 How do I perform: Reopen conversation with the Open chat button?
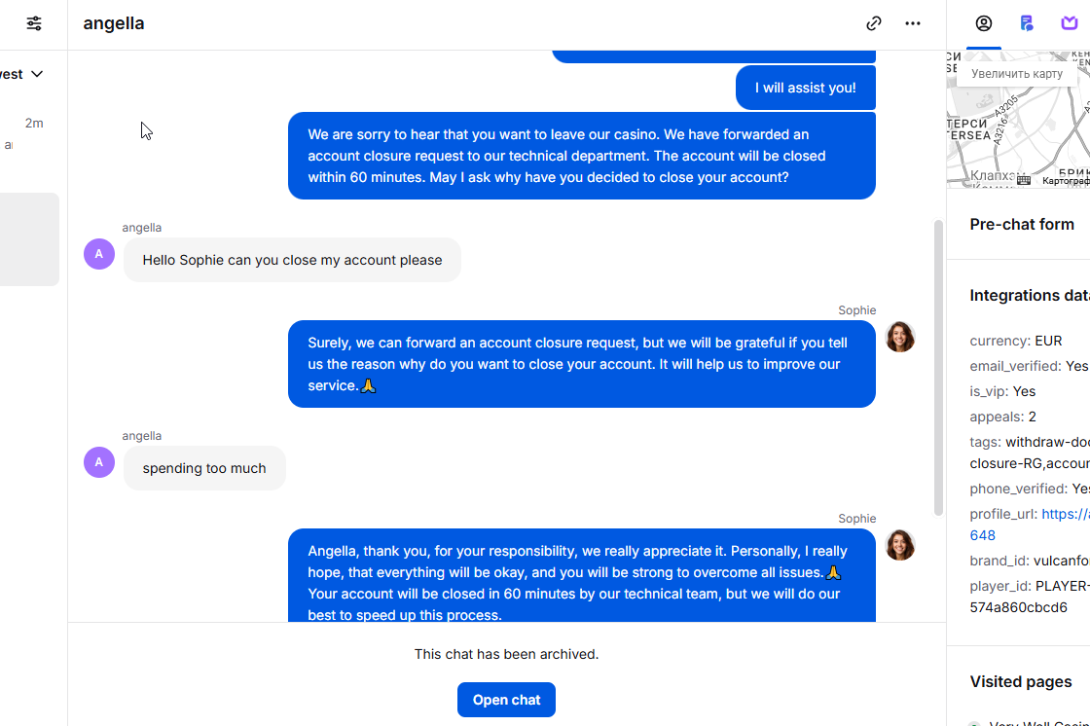506,700
